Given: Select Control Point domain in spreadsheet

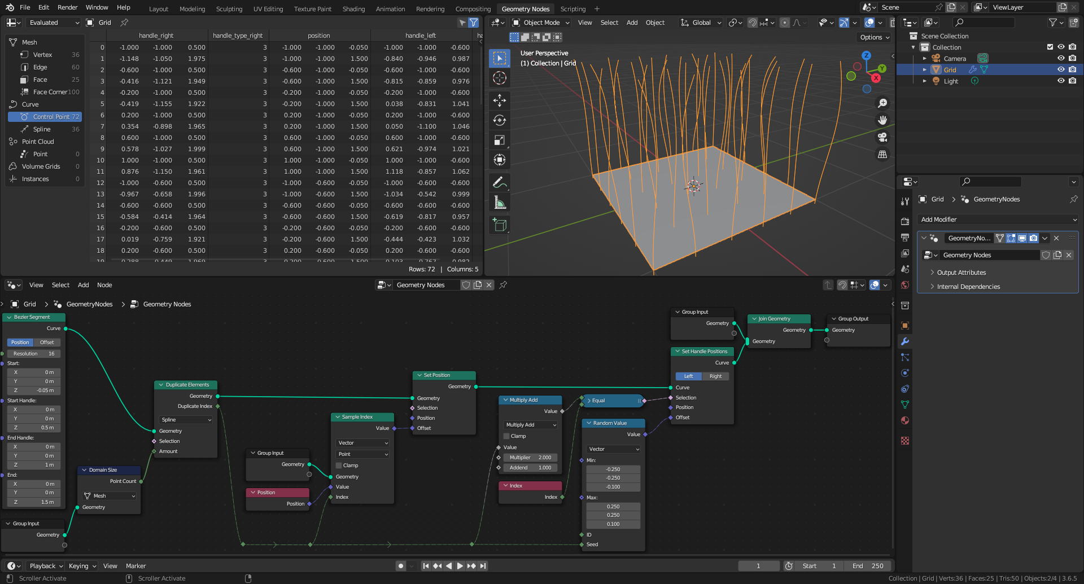Looking at the screenshot, I should (x=45, y=117).
